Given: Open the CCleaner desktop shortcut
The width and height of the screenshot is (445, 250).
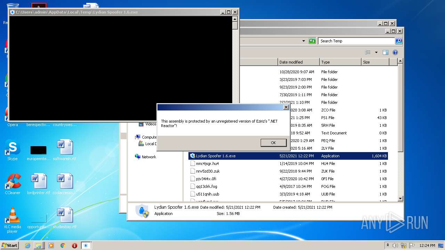Looking at the screenshot, I should tap(13, 184).
